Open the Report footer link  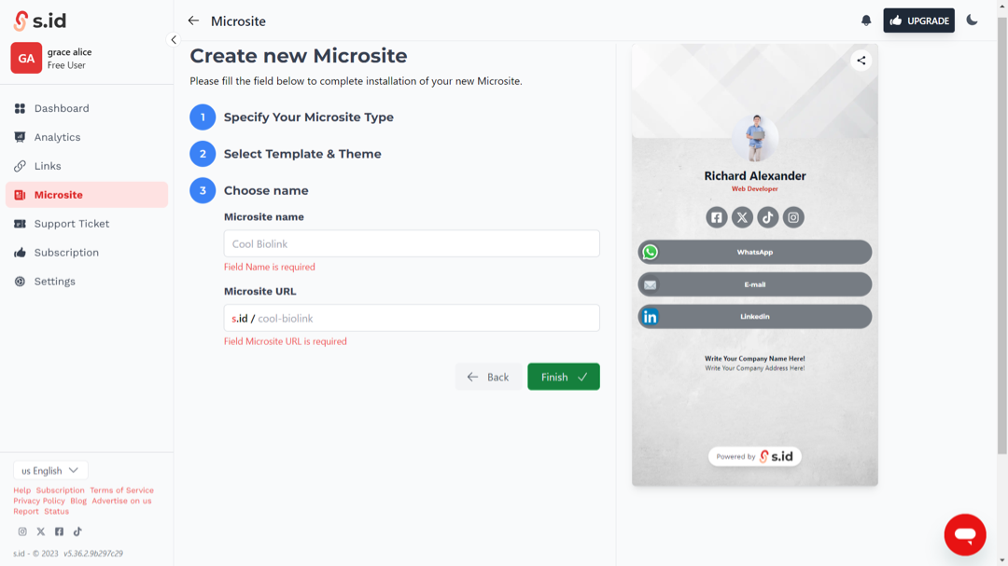26,511
